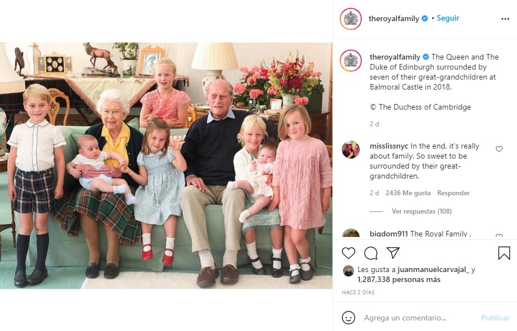Open comments via speech bubble icon
Viewport: 517px width, 331px height.
[x=371, y=253]
